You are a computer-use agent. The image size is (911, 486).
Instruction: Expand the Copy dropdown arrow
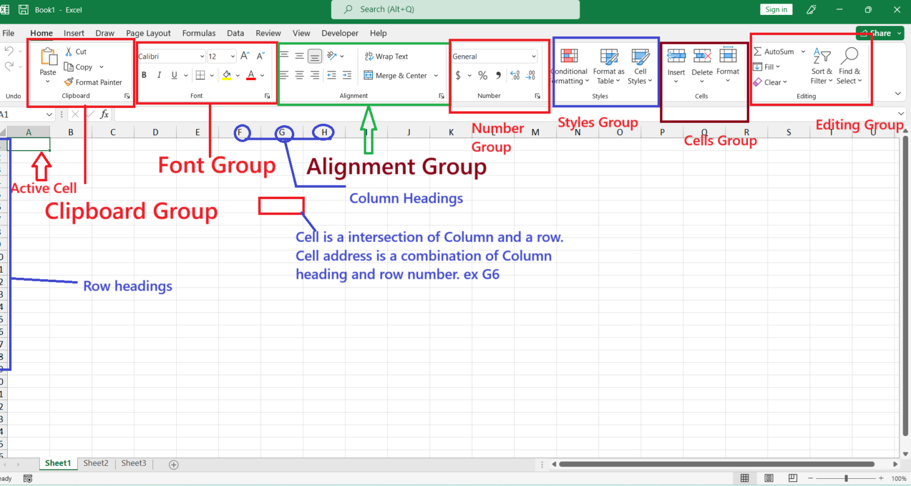pos(101,67)
